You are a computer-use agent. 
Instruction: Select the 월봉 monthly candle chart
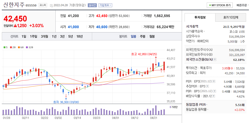pyautogui.click(x=152, y=36)
